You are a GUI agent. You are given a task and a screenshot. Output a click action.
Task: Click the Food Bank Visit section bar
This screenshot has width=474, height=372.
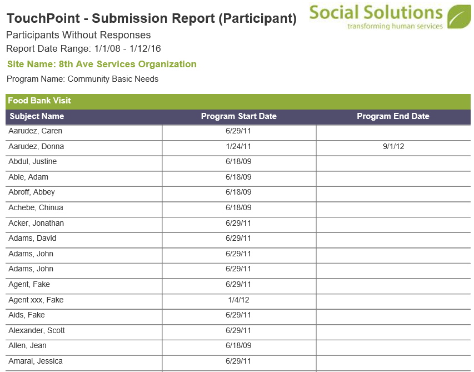tap(238, 101)
